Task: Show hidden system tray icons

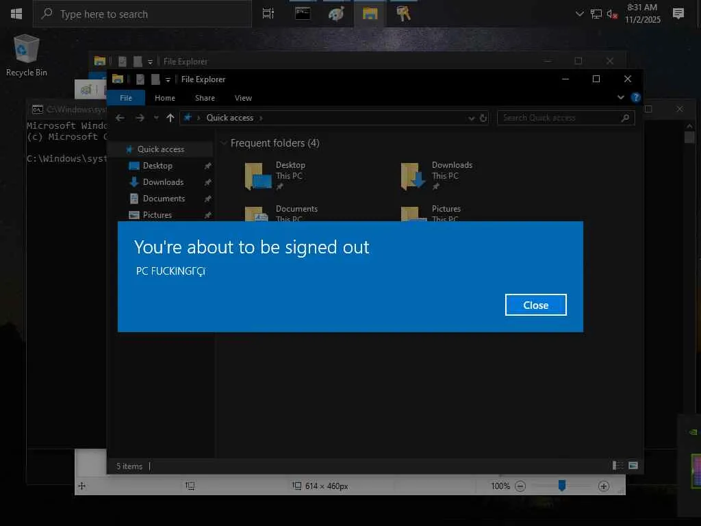Action: (579, 14)
